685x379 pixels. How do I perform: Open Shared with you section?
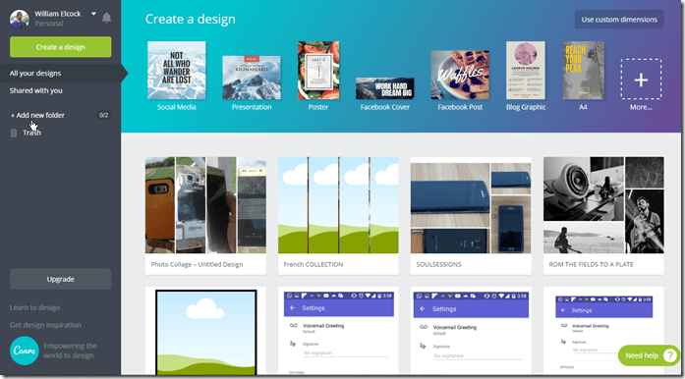coord(36,90)
